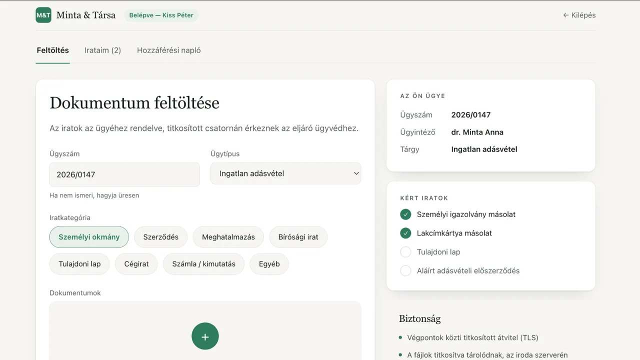This screenshot has width=640, height=360.
Task: Choose the Szerződés category chip
Action: pos(160,237)
